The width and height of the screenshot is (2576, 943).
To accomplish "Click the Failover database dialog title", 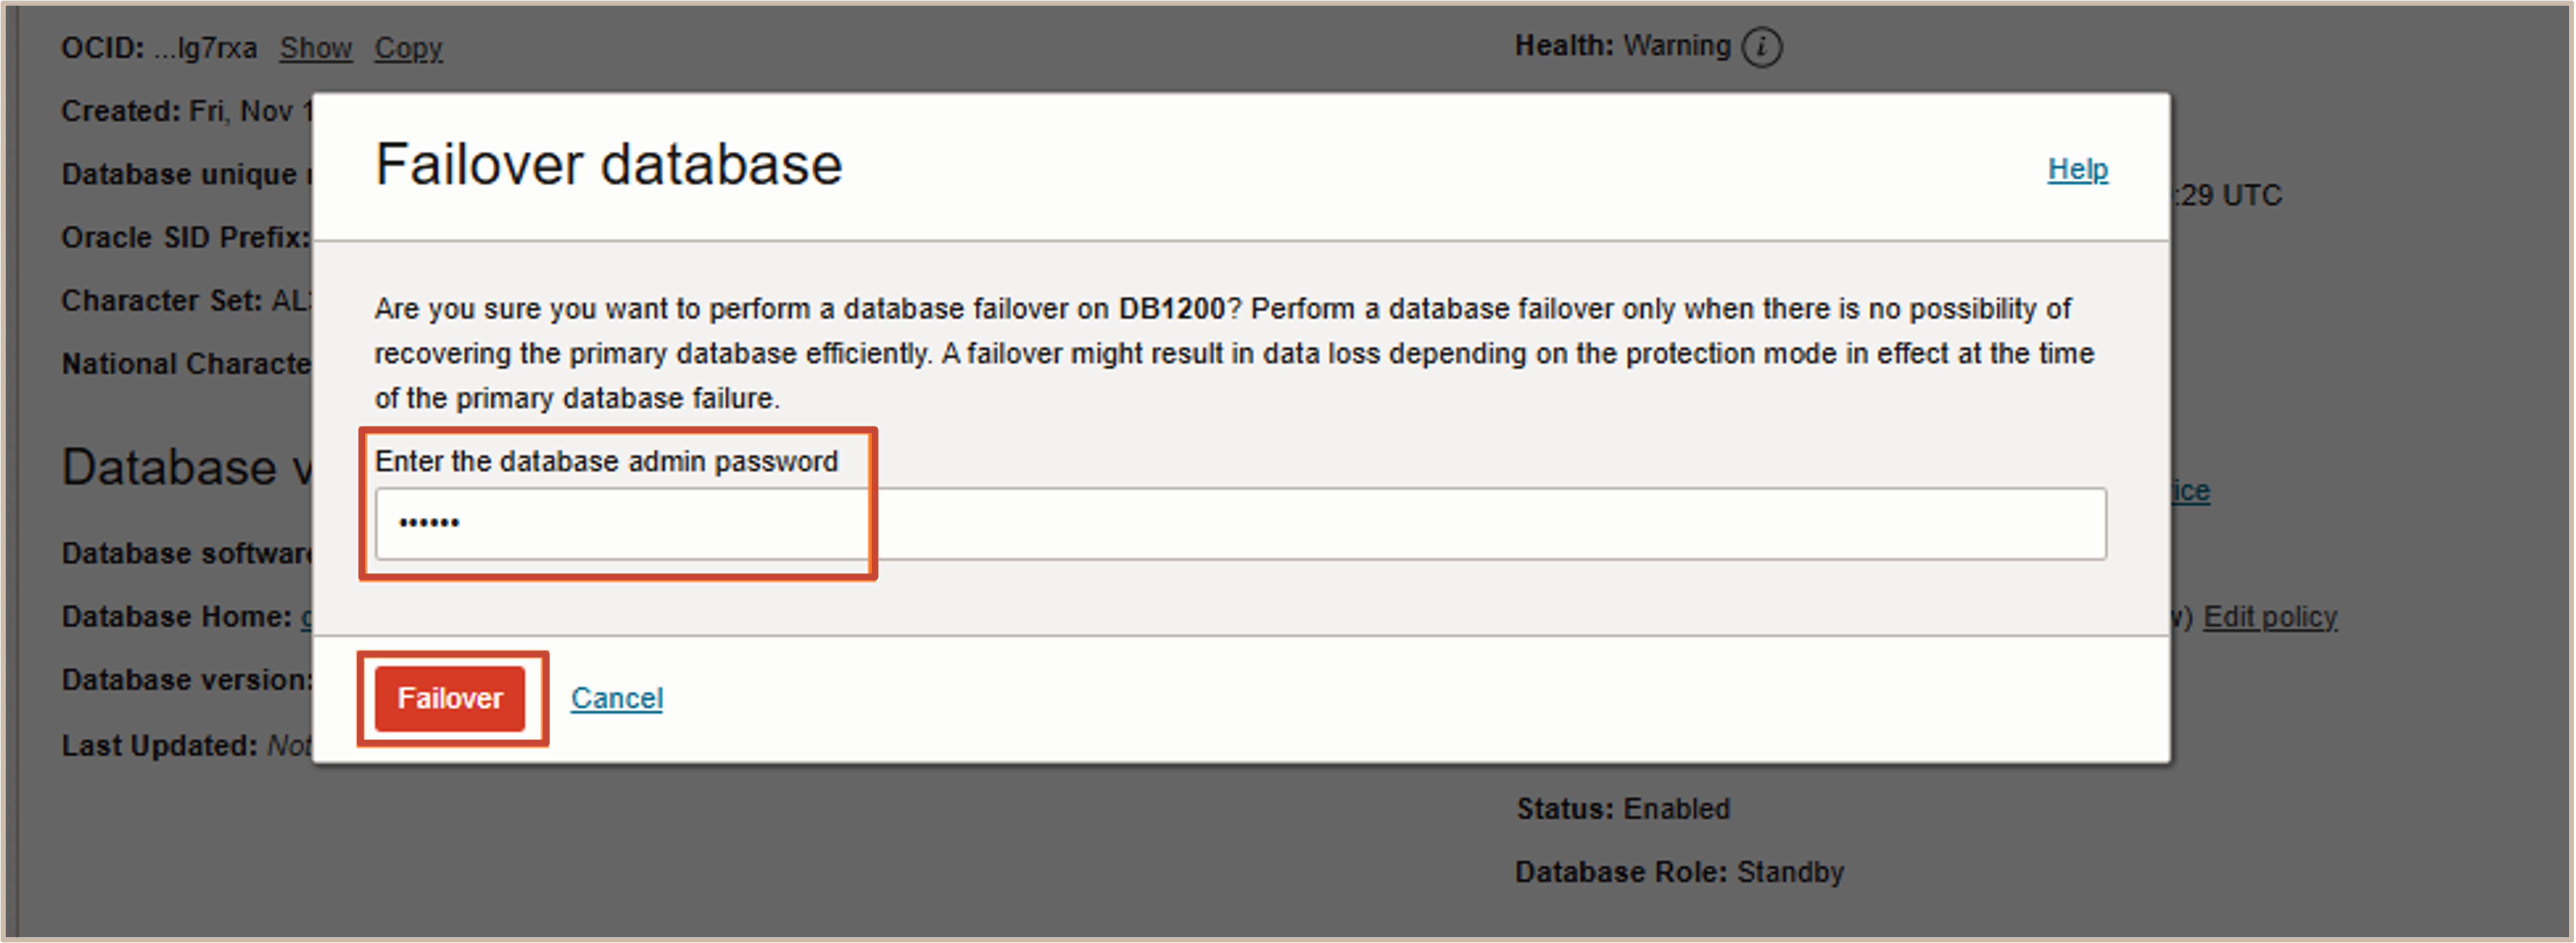I will [608, 164].
